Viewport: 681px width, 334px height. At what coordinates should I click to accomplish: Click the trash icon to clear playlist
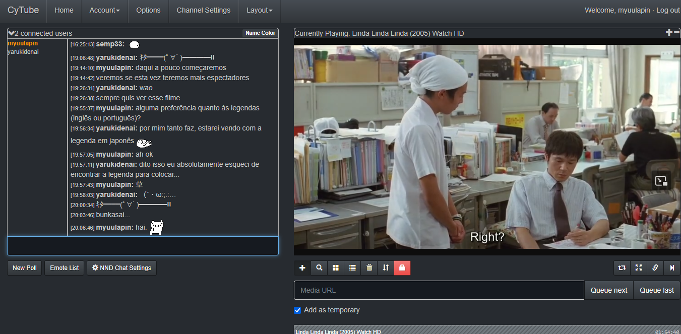coord(369,268)
